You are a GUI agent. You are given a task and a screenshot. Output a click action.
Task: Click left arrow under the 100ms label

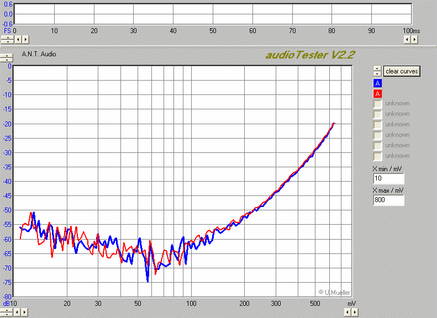pos(407,40)
